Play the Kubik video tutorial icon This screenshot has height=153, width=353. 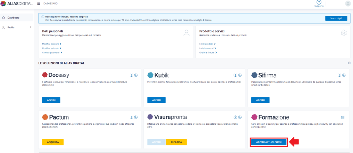click(x=240, y=75)
